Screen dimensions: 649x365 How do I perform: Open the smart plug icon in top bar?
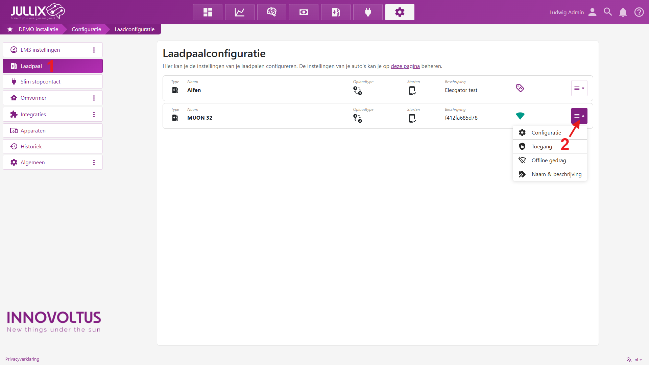click(x=368, y=12)
